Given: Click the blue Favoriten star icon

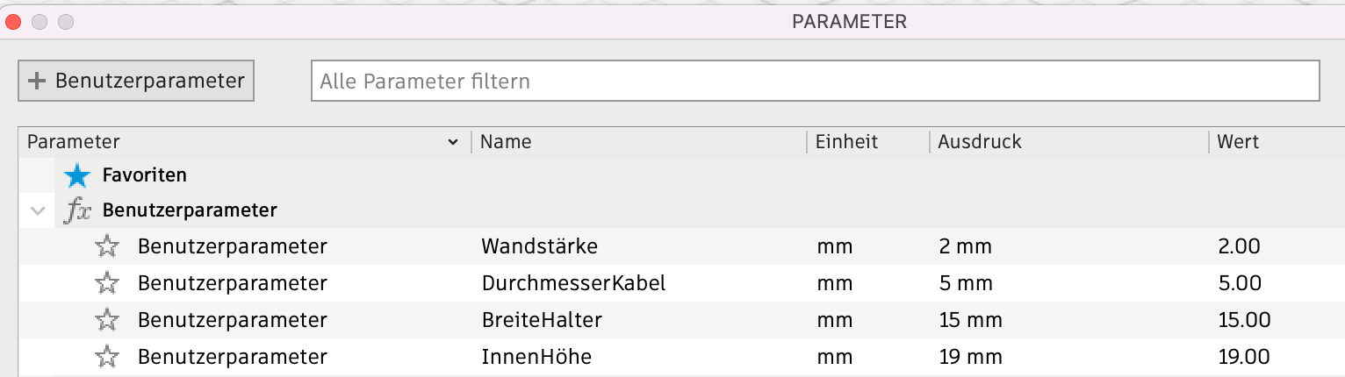Looking at the screenshot, I should [77, 175].
